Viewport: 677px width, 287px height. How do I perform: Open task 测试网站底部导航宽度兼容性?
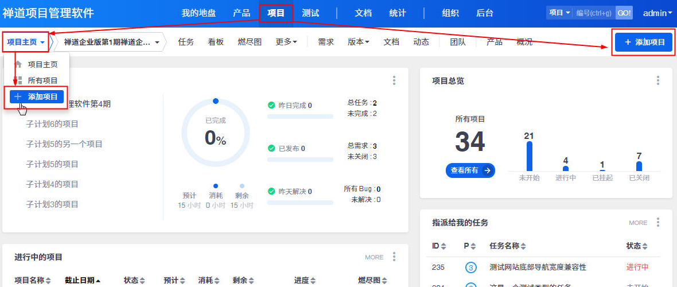[538, 267]
